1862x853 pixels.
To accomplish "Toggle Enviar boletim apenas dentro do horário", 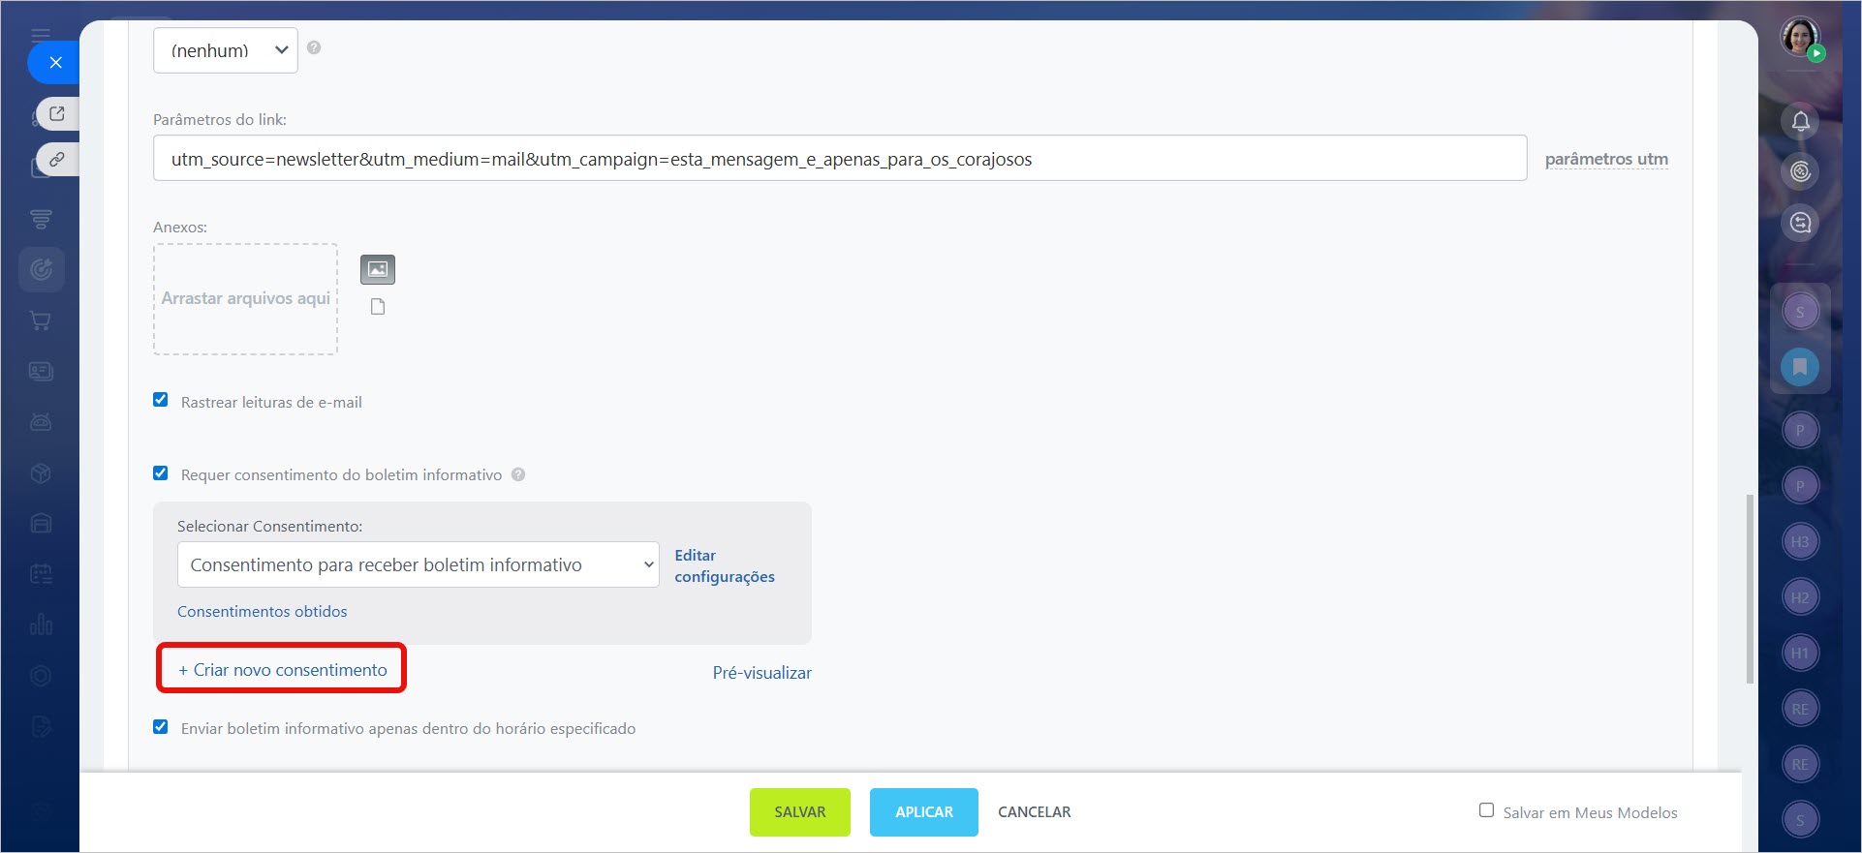I will point(161,727).
